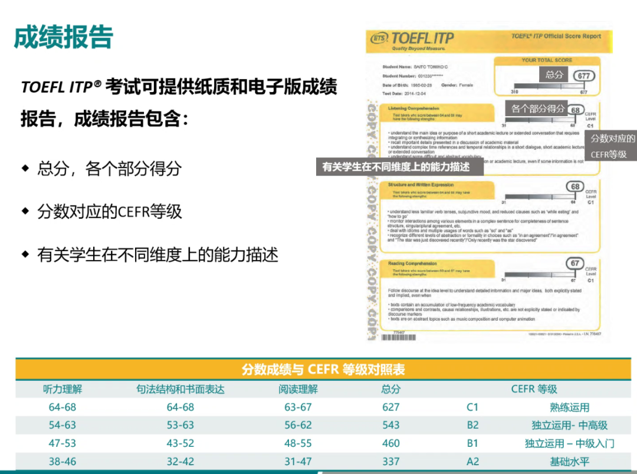Screen dimensions: 637x474
Task: Click the B2 level cell
Action: (x=472, y=425)
